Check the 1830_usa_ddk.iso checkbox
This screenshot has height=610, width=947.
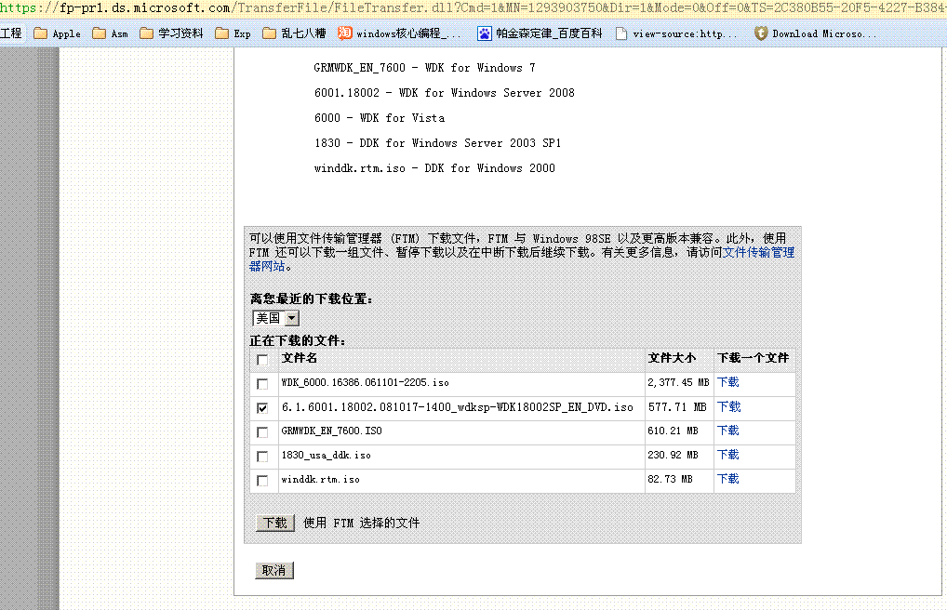pyautogui.click(x=262, y=457)
